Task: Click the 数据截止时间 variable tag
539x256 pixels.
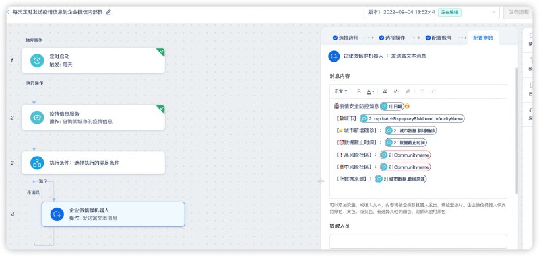Action: pyautogui.click(x=406, y=142)
